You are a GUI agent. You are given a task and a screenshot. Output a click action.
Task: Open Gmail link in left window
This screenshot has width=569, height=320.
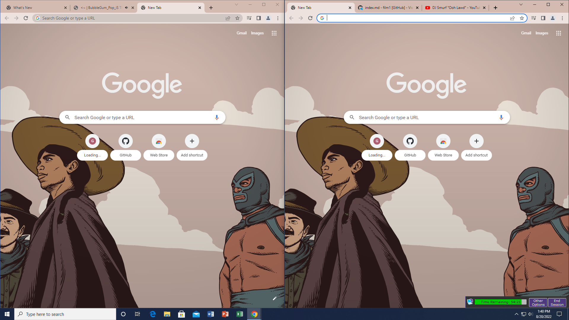[241, 33]
